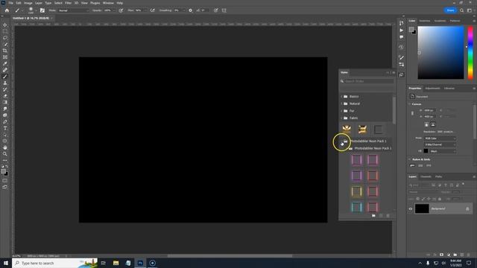Screen dimensions: 477x268
Task: Click the lock icon on Background layer
Action: [x=467, y=208]
